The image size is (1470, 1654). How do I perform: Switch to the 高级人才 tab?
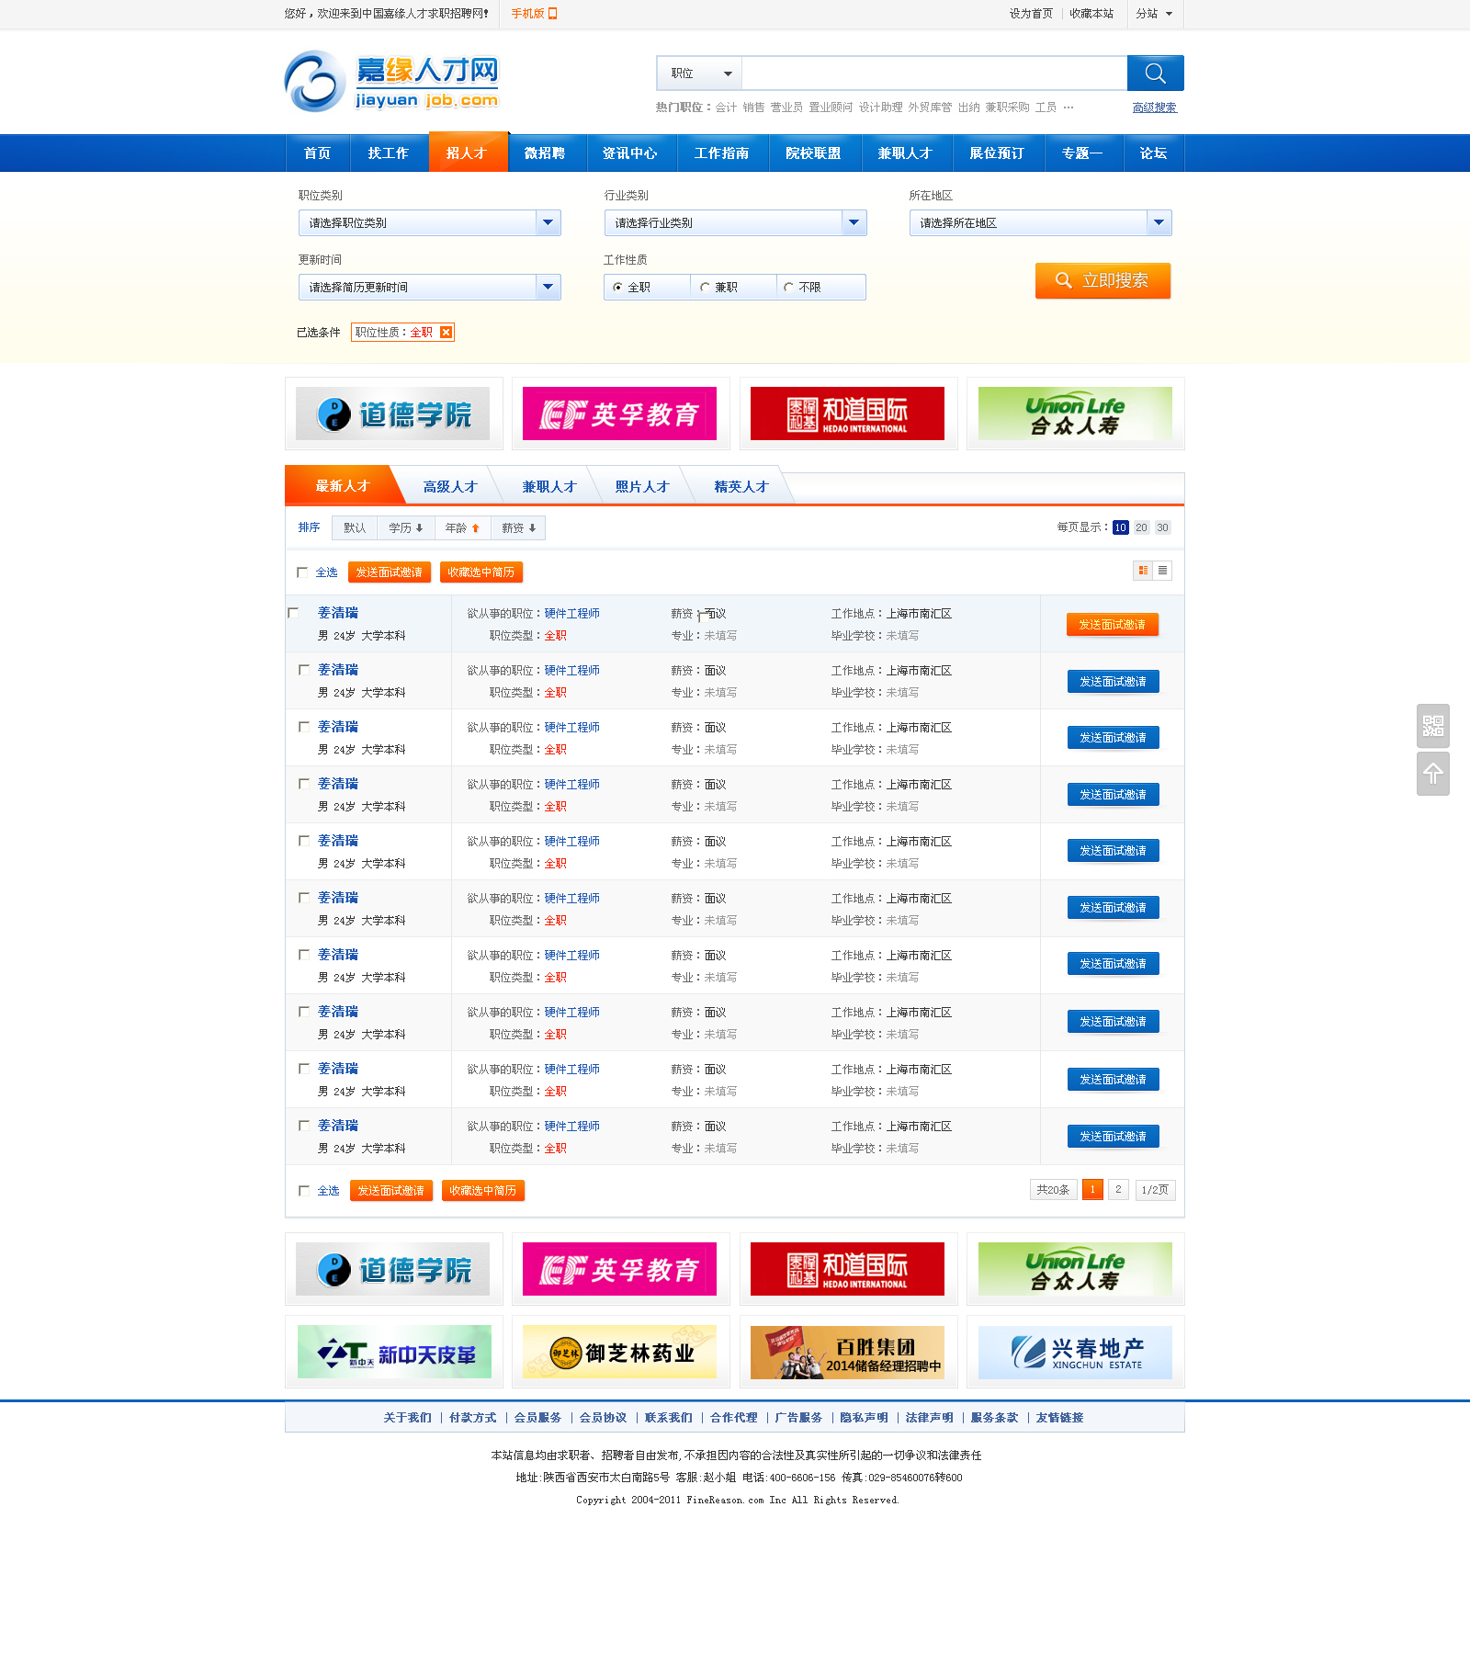[x=450, y=487]
